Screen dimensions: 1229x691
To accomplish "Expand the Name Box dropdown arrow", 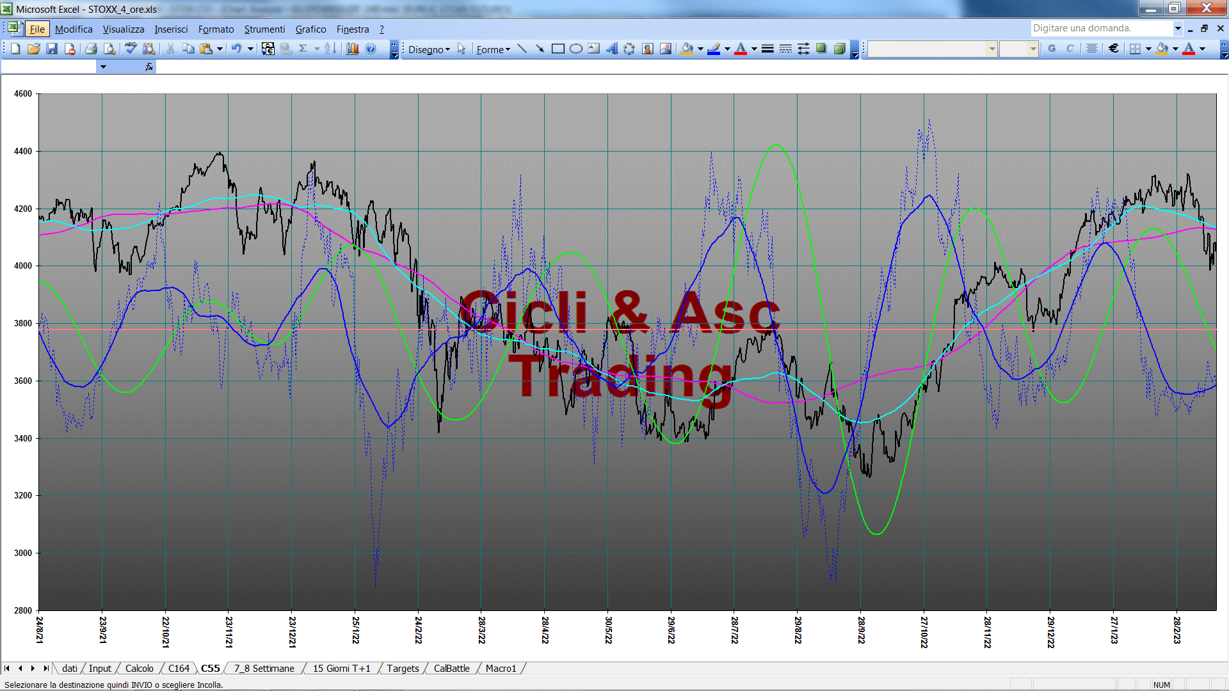I will point(103,67).
